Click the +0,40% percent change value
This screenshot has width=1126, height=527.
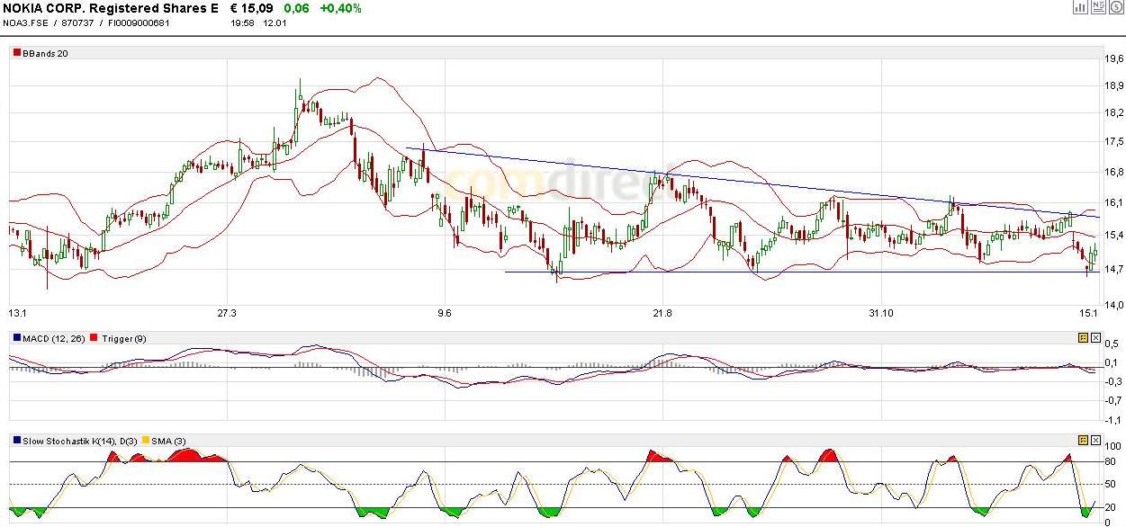[x=341, y=8]
